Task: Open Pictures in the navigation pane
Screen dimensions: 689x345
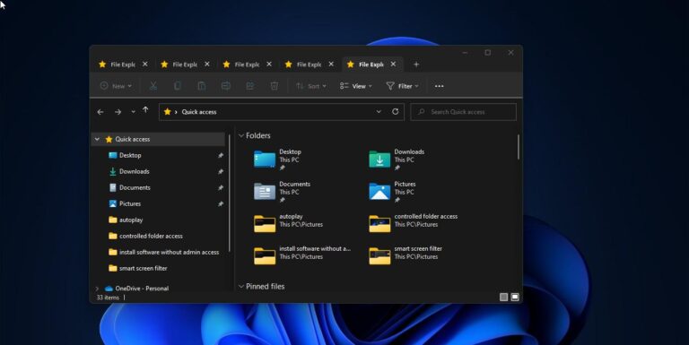Action: tap(130, 204)
